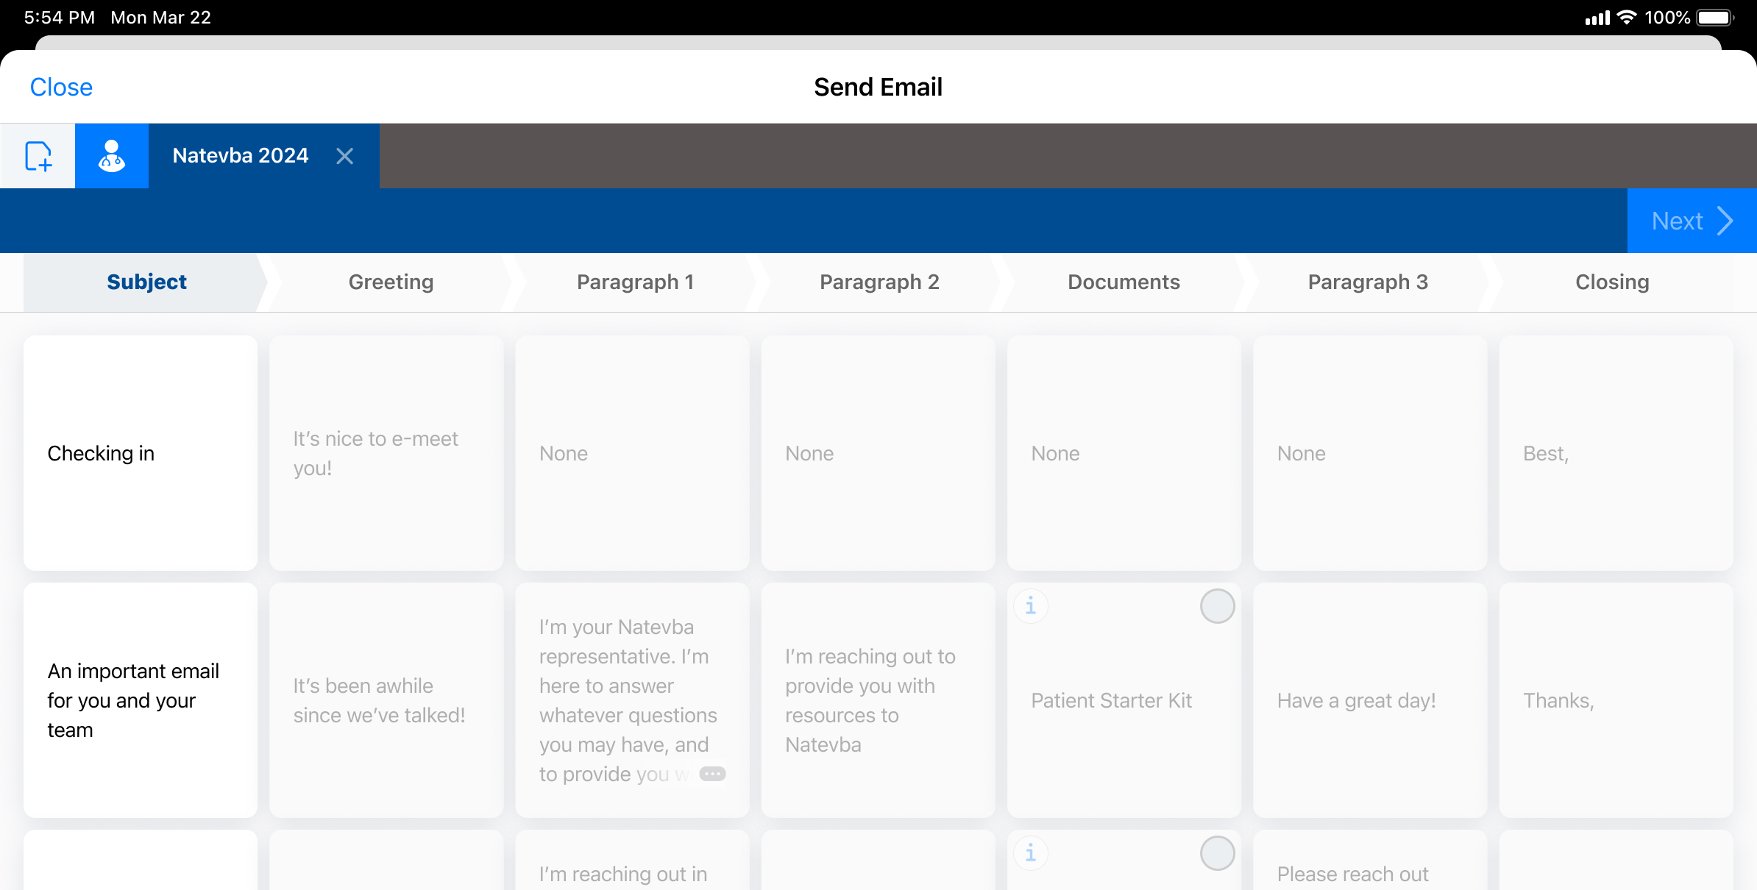Tap the Wi-Fi status icon
Image resolution: width=1757 pixels, height=890 pixels.
(1627, 18)
